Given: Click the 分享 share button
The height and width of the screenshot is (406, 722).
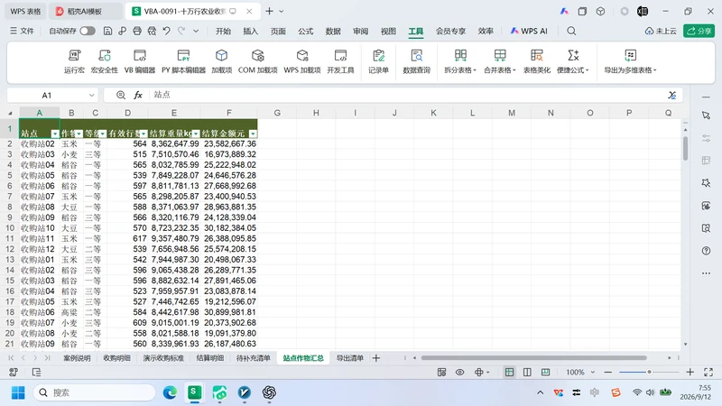Looking at the screenshot, I should (699, 31).
